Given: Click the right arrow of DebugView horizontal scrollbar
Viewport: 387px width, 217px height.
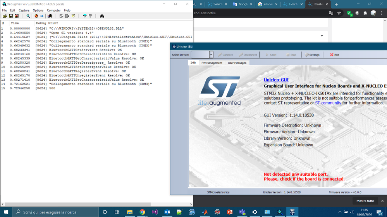Looking at the screenshot, I should coord(191,204).
